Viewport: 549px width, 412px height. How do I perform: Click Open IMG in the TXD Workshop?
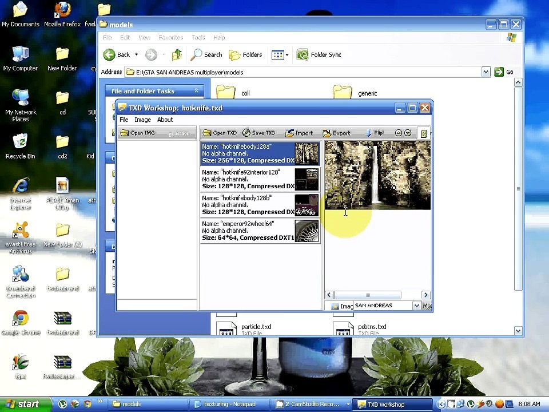(x=138, y=133)
